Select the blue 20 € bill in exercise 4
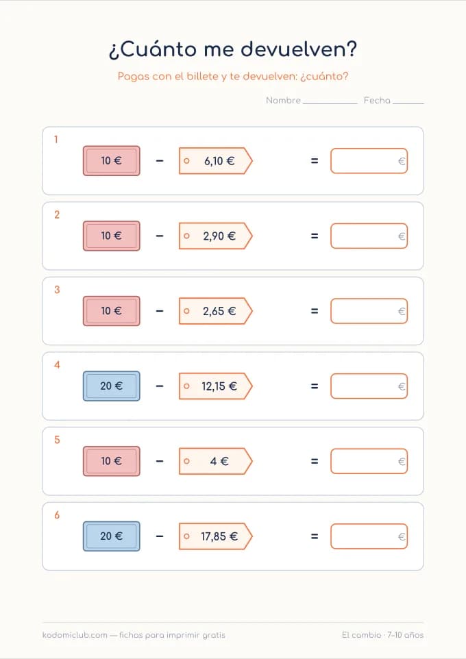 pyautogui.click(x=112, y=386)
